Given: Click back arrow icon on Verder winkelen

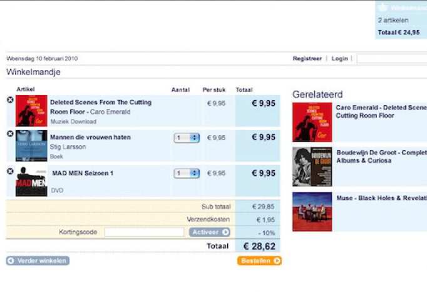Looking at the screenshot, I should pos(11,261).
